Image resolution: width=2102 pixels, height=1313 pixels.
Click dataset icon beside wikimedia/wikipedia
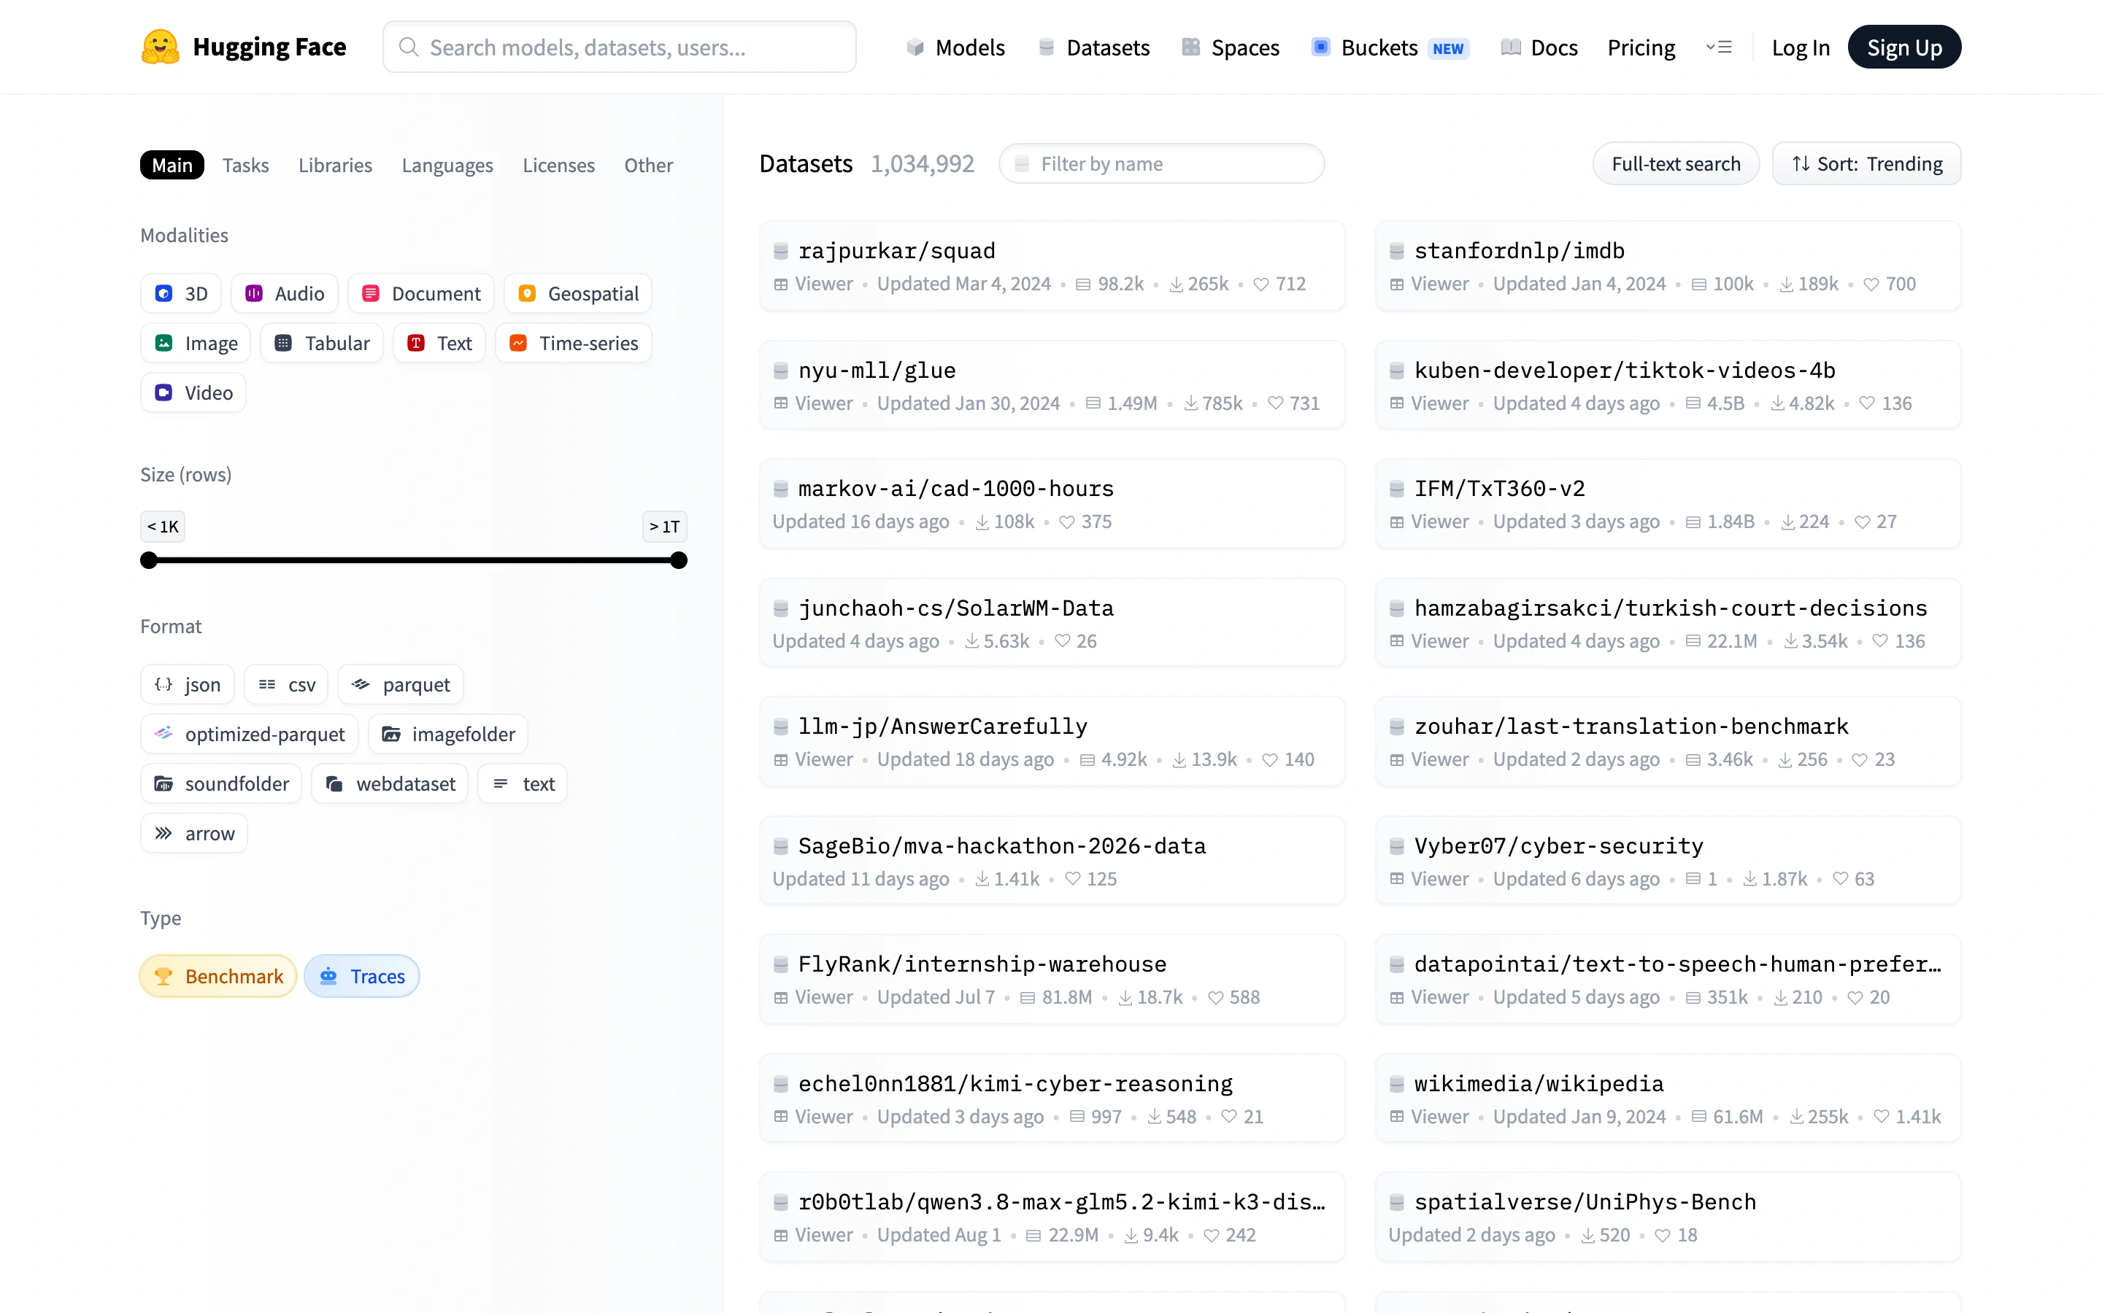tap(1397, 1084)
